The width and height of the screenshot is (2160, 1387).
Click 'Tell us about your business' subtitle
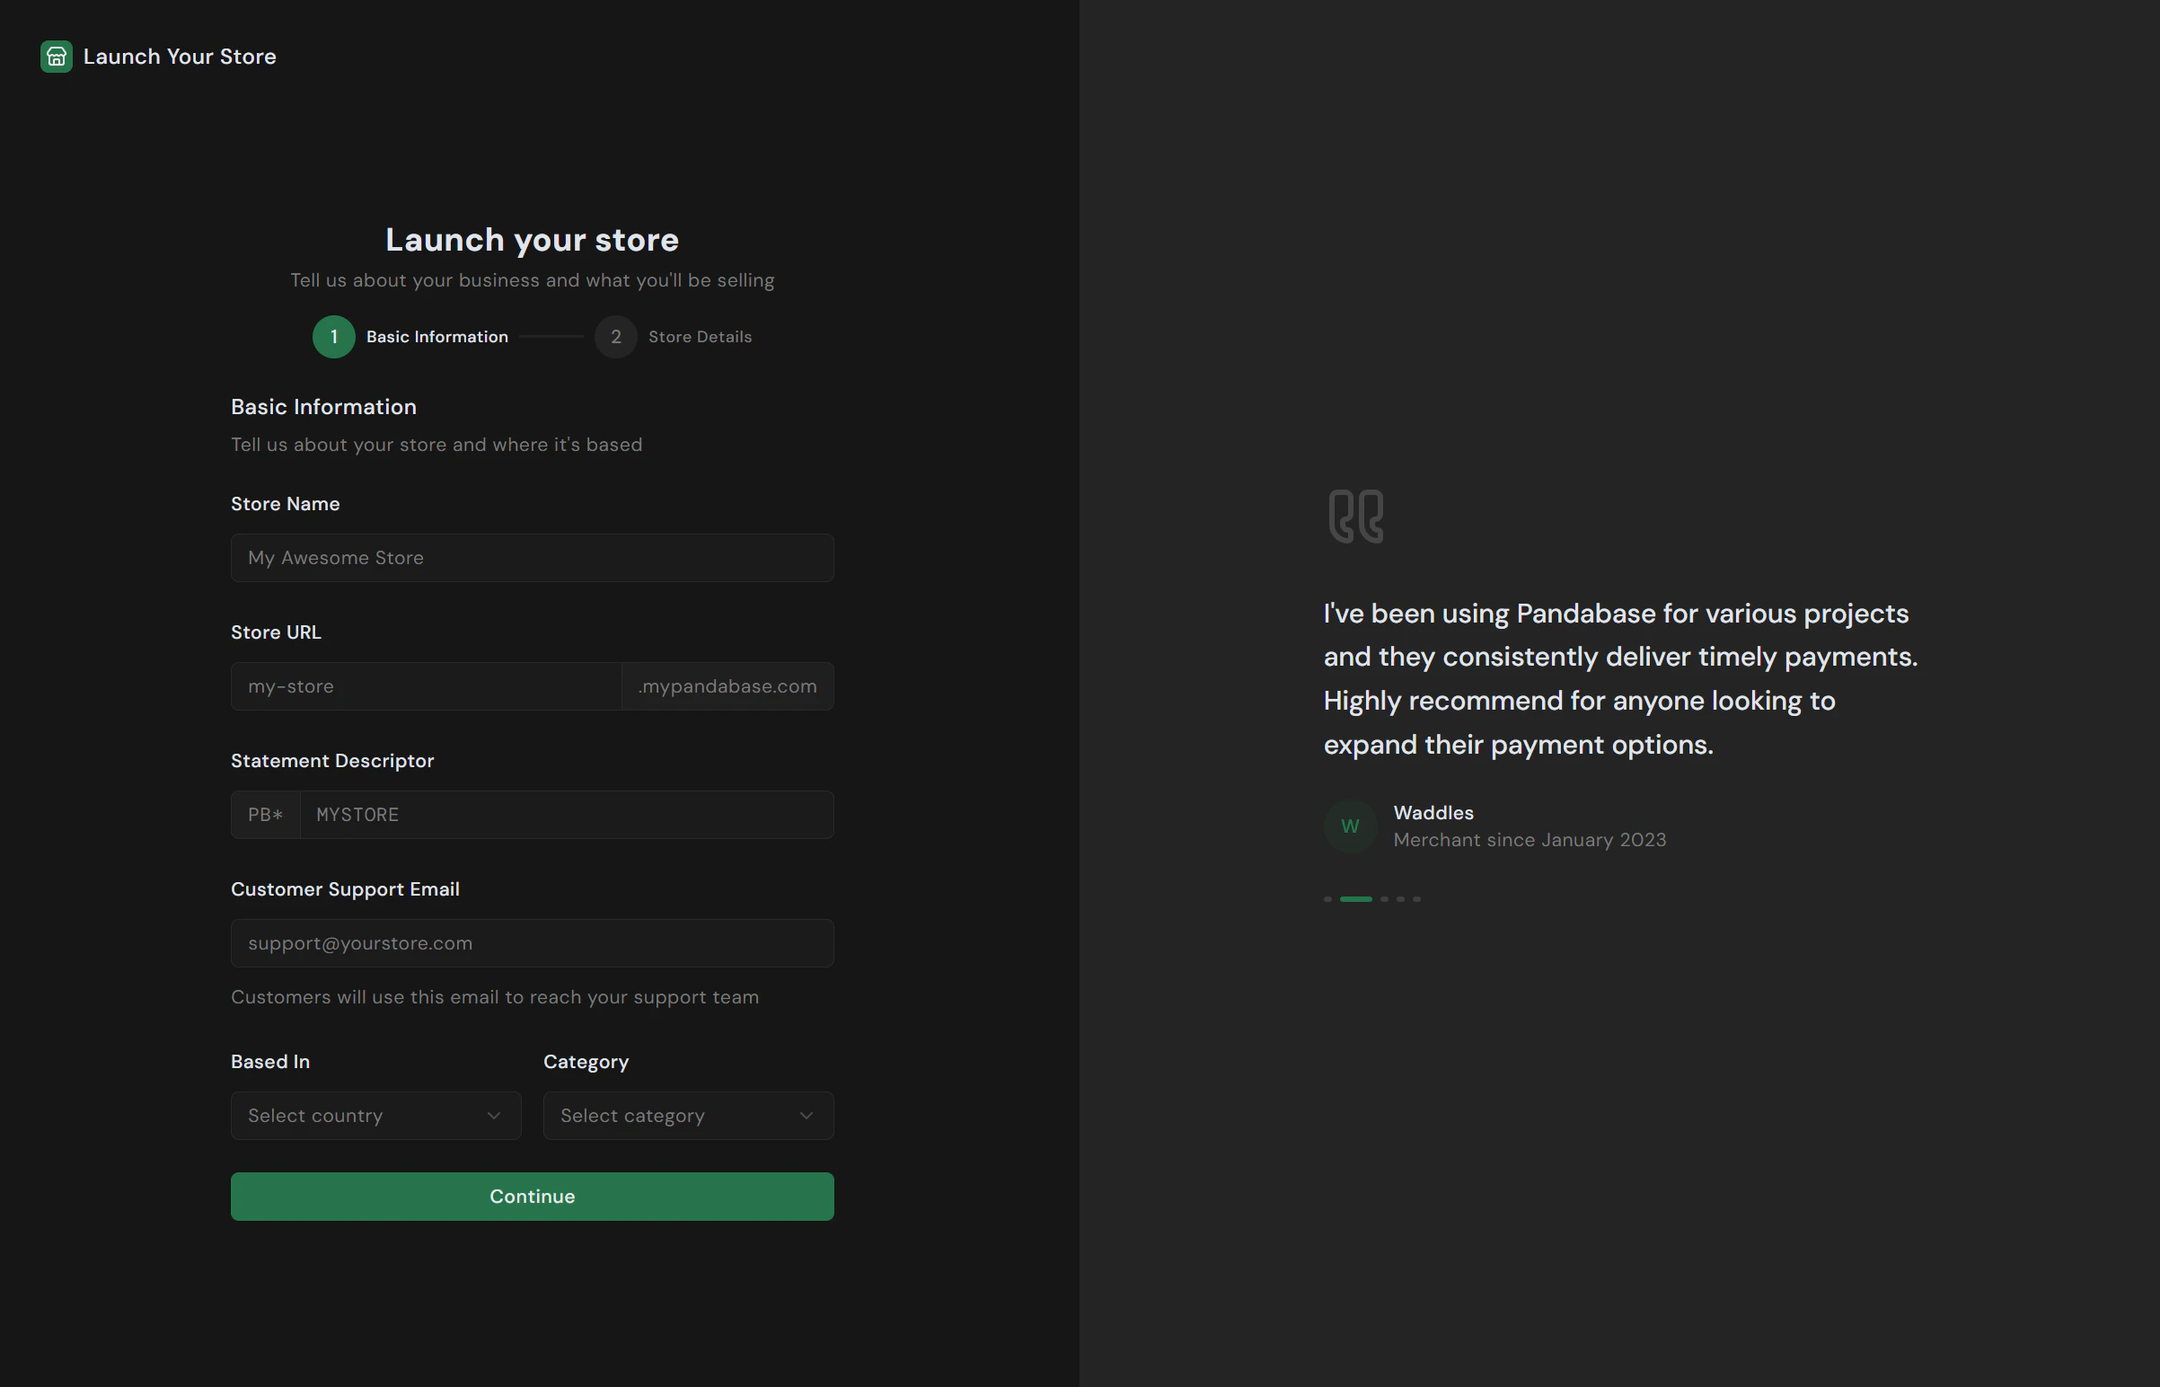[x=532, y=280]
